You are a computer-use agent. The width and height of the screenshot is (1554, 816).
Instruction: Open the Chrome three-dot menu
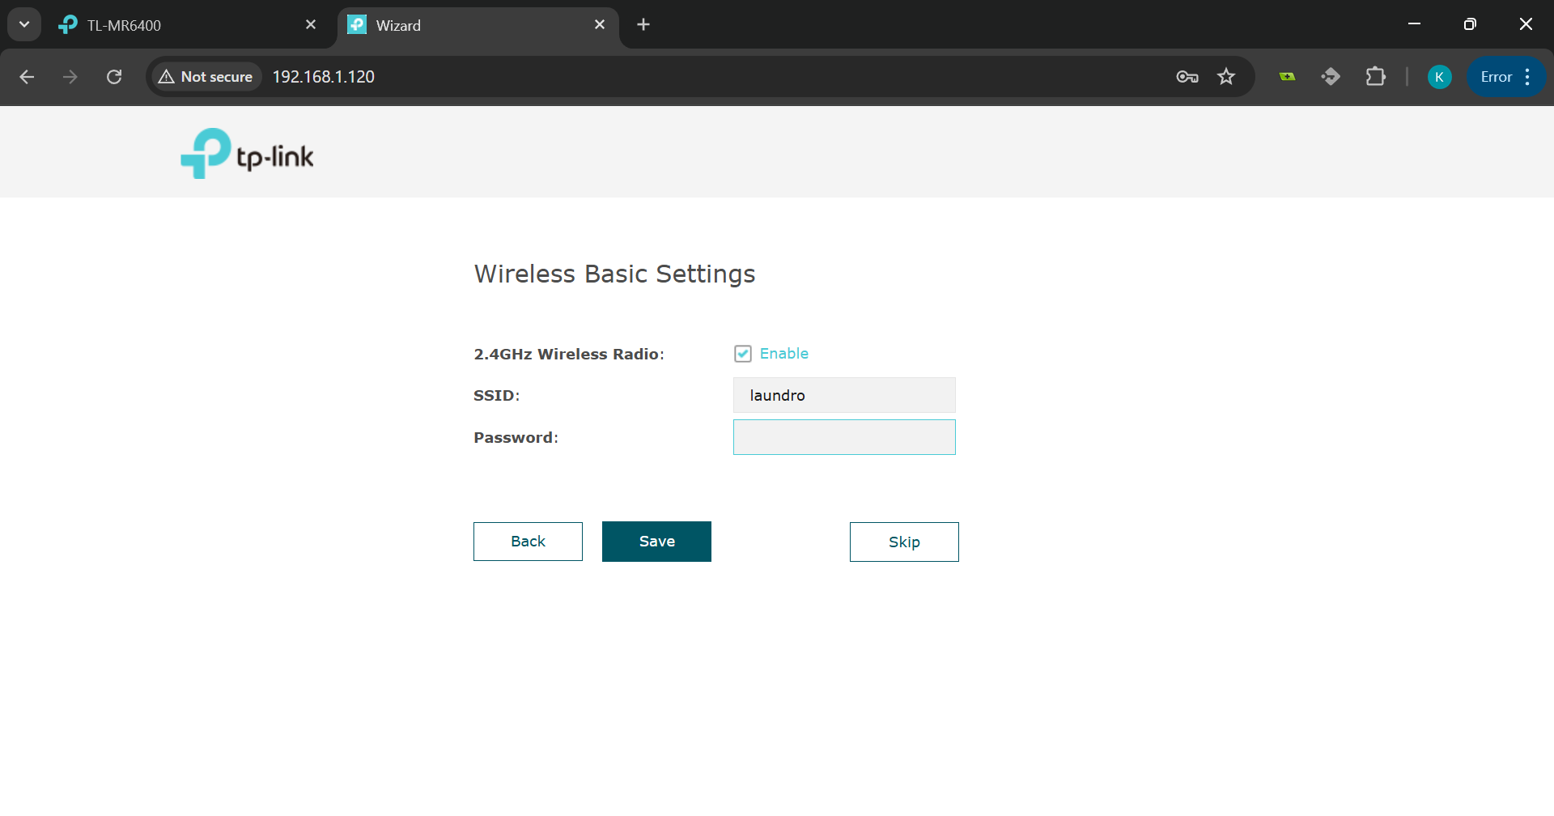tap(1527, 77)
